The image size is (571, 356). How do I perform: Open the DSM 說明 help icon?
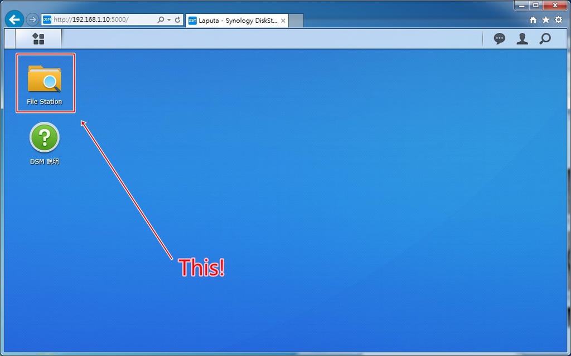(45, 144)
